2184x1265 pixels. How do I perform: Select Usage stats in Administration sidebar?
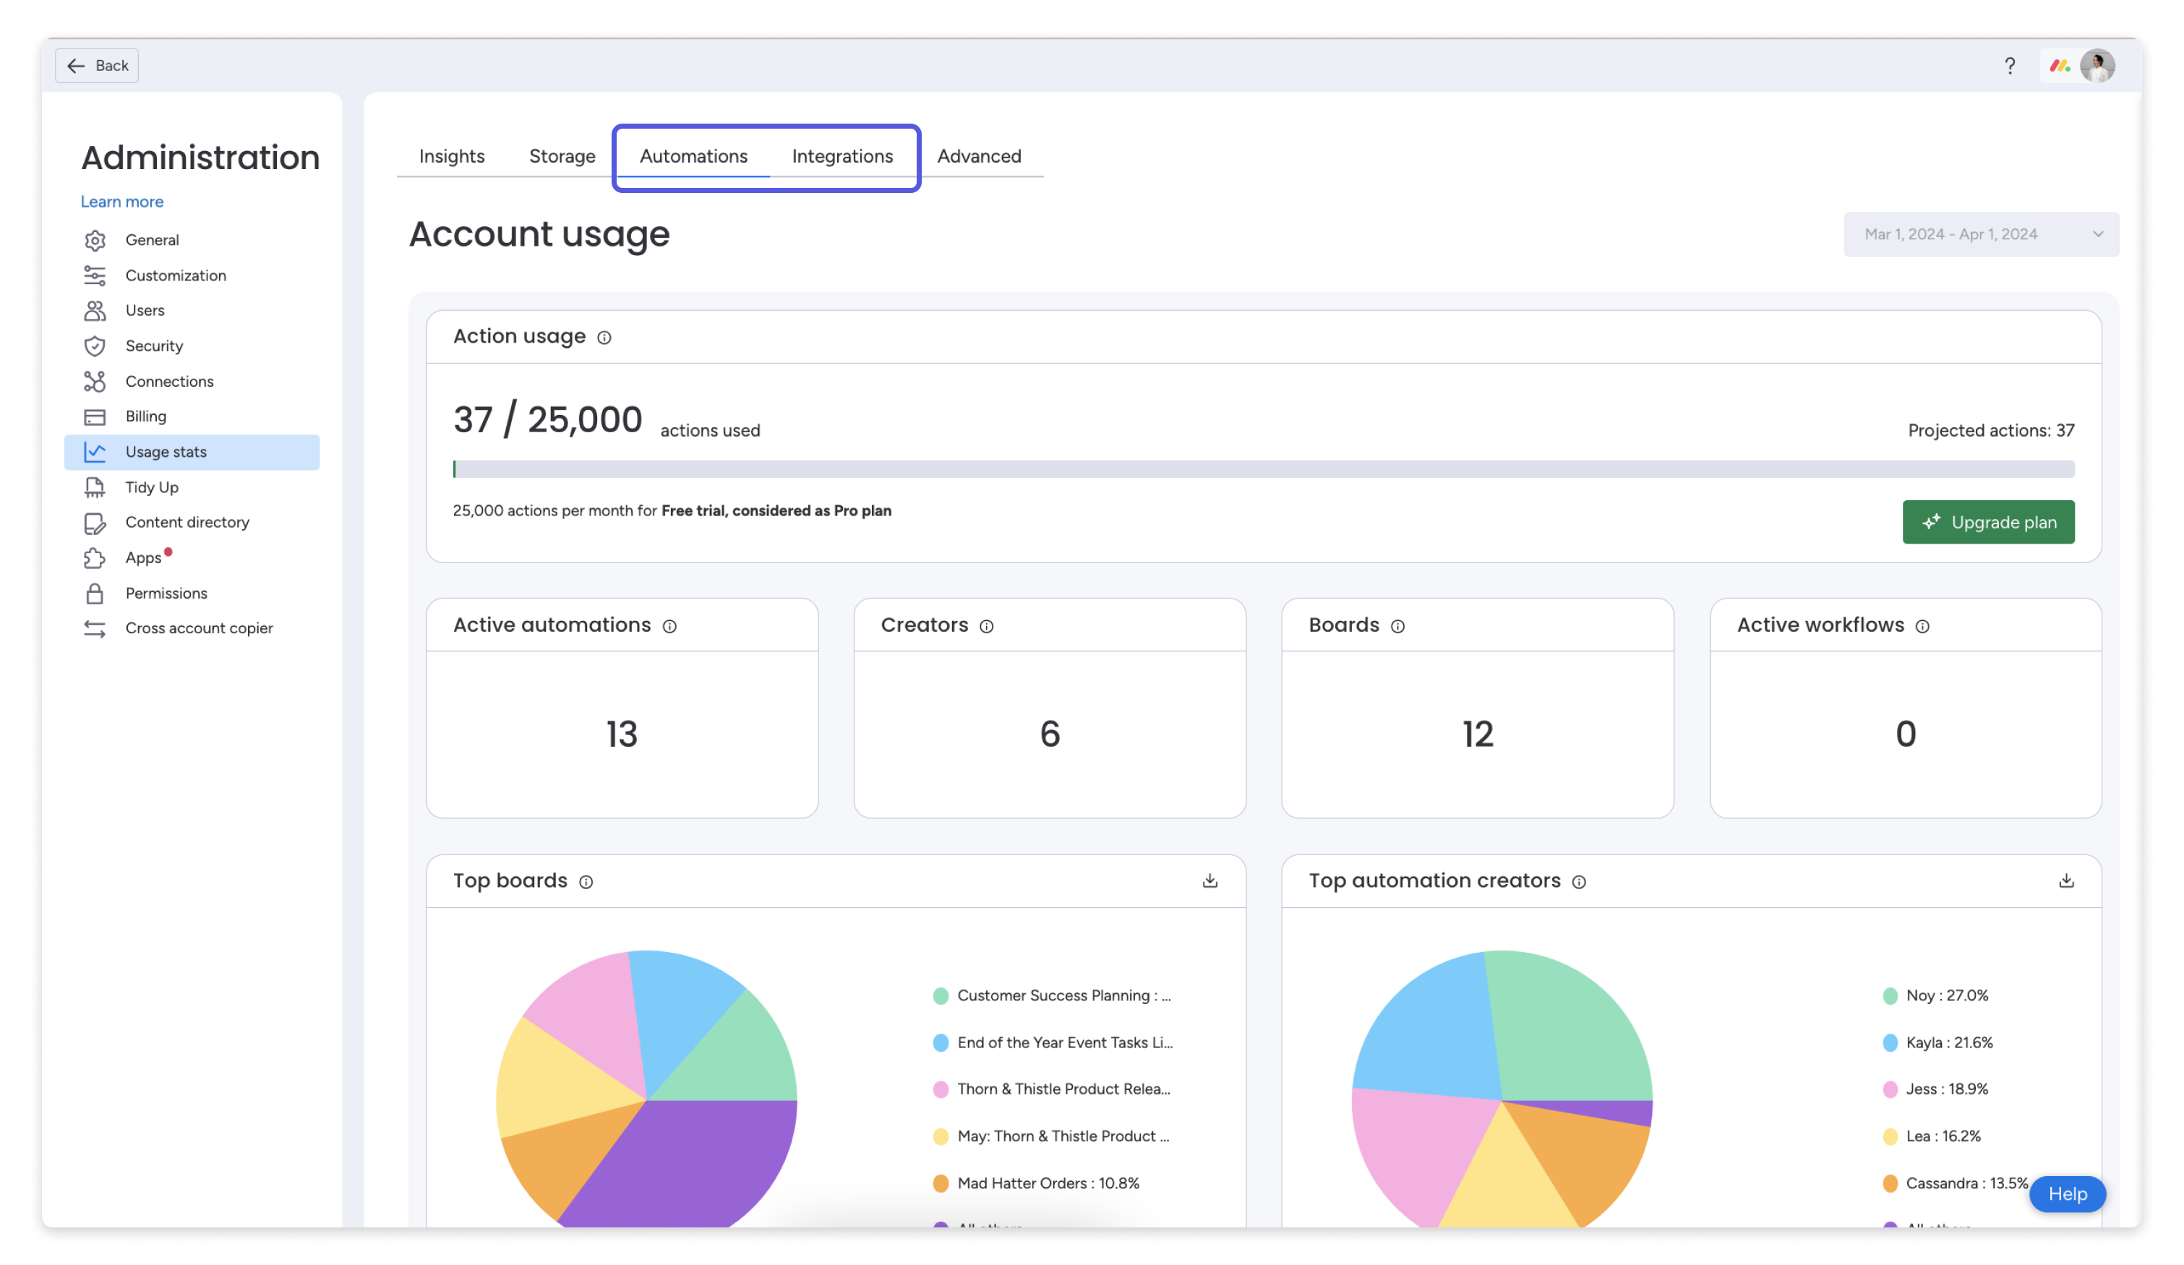click(x=166, y=451)
